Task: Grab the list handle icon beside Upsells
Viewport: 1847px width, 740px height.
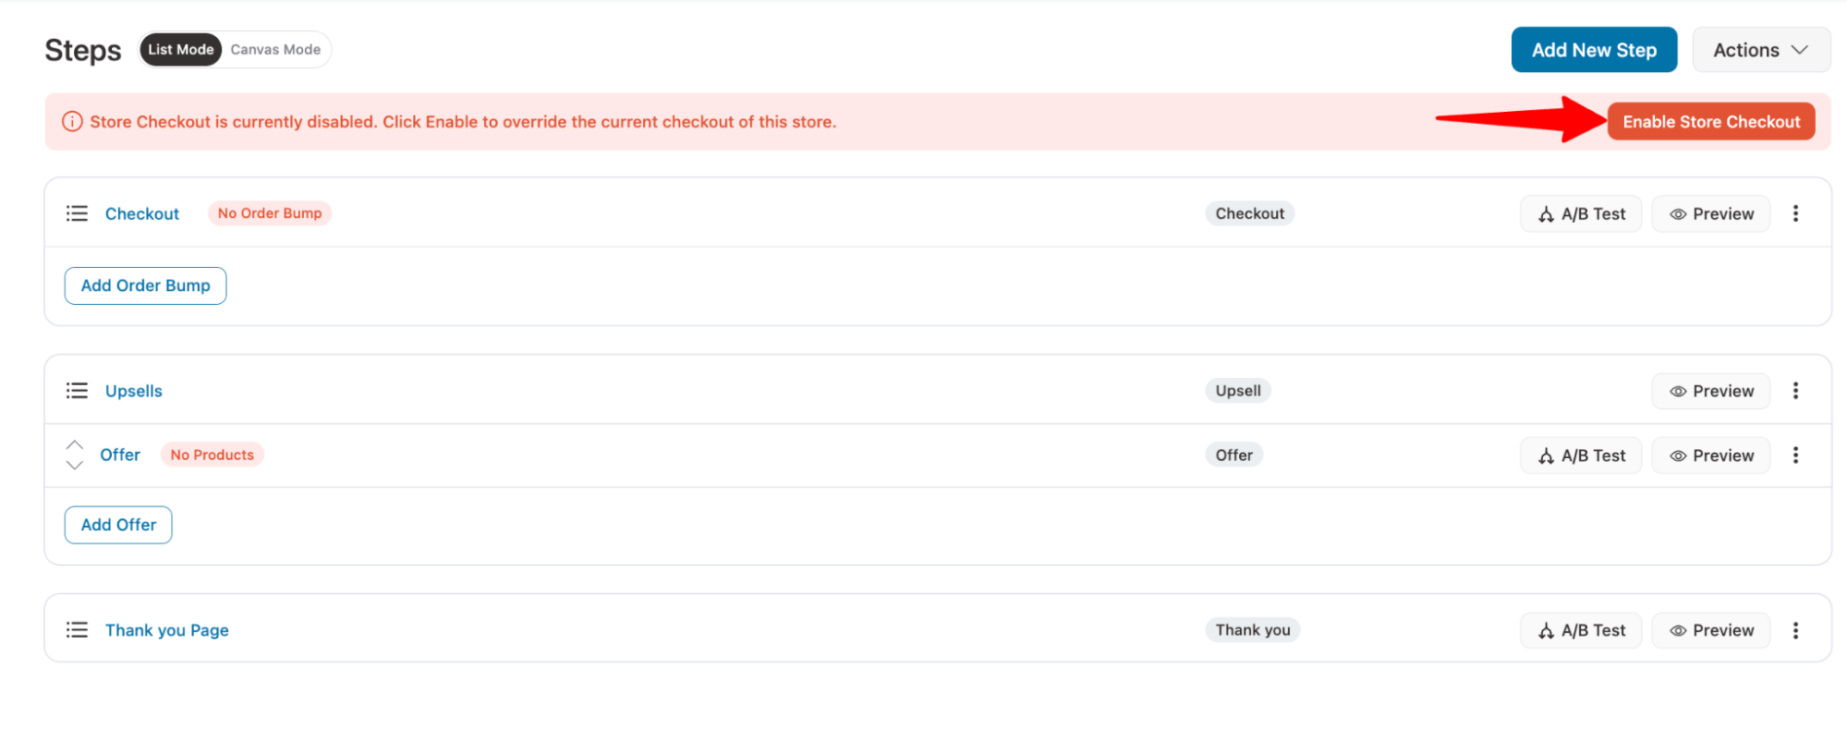Action: pos(77,391)
